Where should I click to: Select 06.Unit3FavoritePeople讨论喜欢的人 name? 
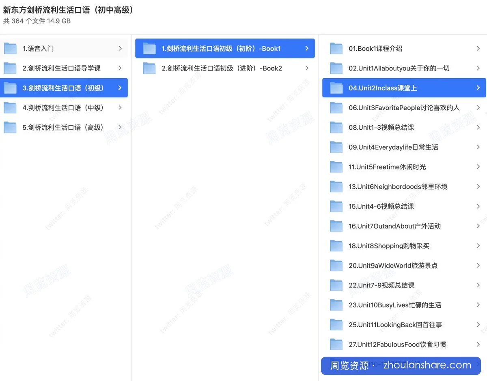click(x=404, y=108)
